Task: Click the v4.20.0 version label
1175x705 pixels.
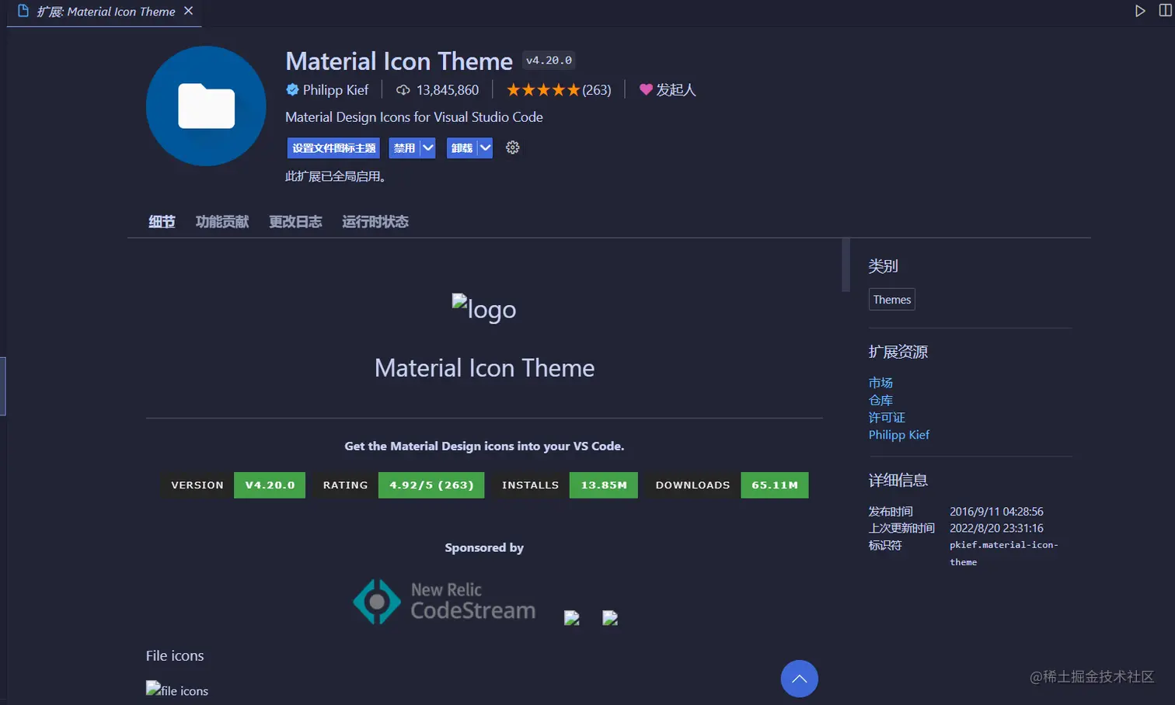Action: [549, 61]
